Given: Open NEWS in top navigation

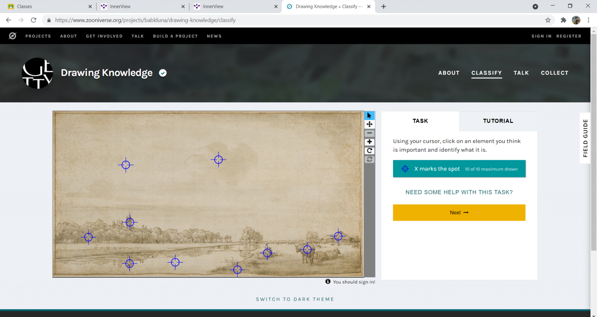Looking at the screenshot, I should coord(214,36).
